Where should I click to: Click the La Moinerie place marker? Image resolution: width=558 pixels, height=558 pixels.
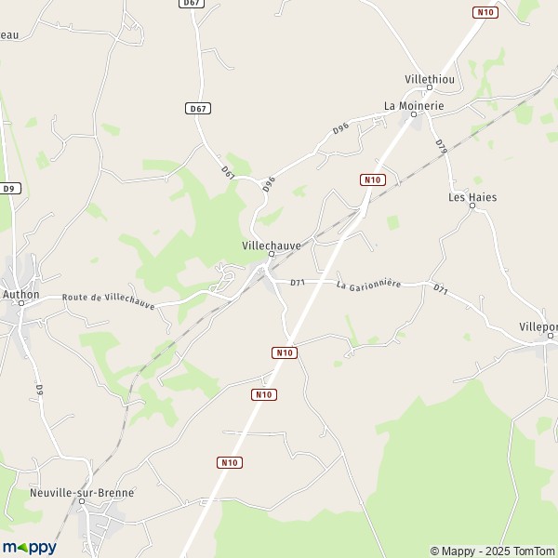point(414,114)
